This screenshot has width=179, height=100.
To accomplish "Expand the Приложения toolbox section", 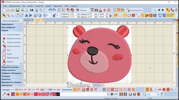I will pos(12,85).
